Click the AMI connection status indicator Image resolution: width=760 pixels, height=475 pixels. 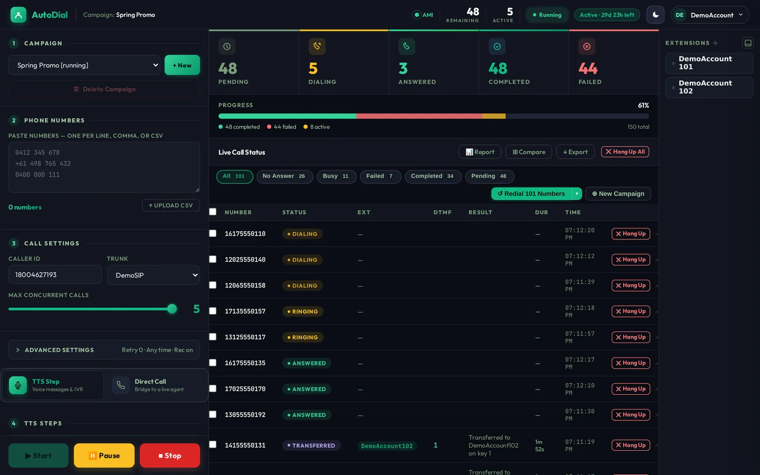coord(423,15)
